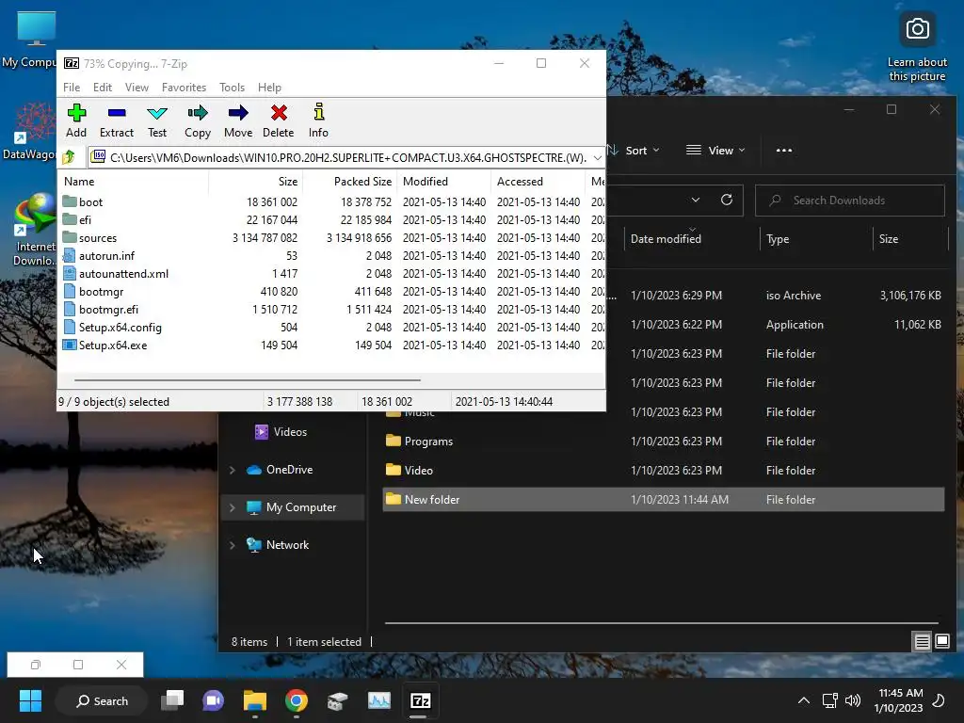This screenshot has height=723, width=964.
Task: Launch Google Chrome from the taskbar
Action: pos(297,700)
